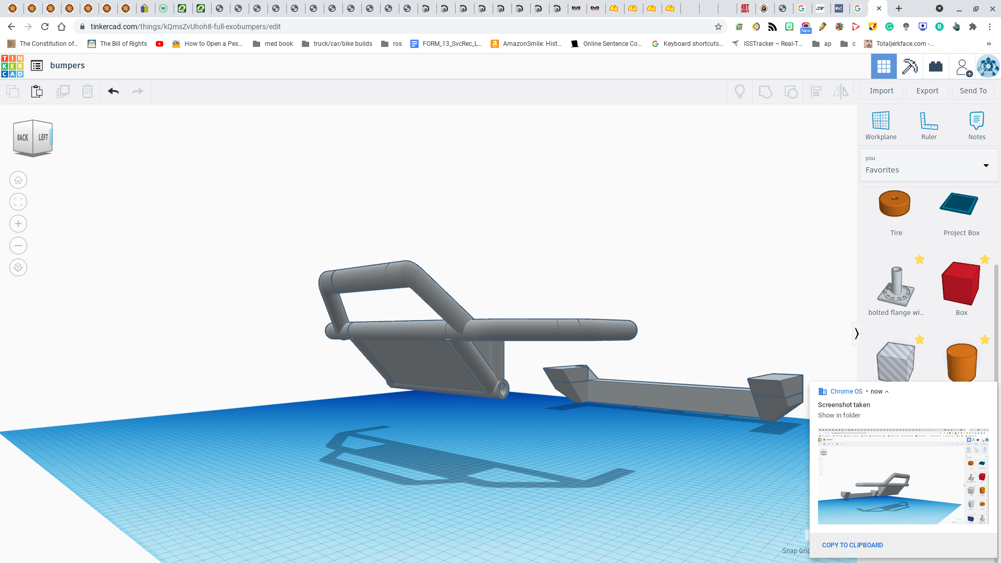Screen dimensions: 1001x563
Task: Click the Mirror tool icon
Action: [841, 92]
